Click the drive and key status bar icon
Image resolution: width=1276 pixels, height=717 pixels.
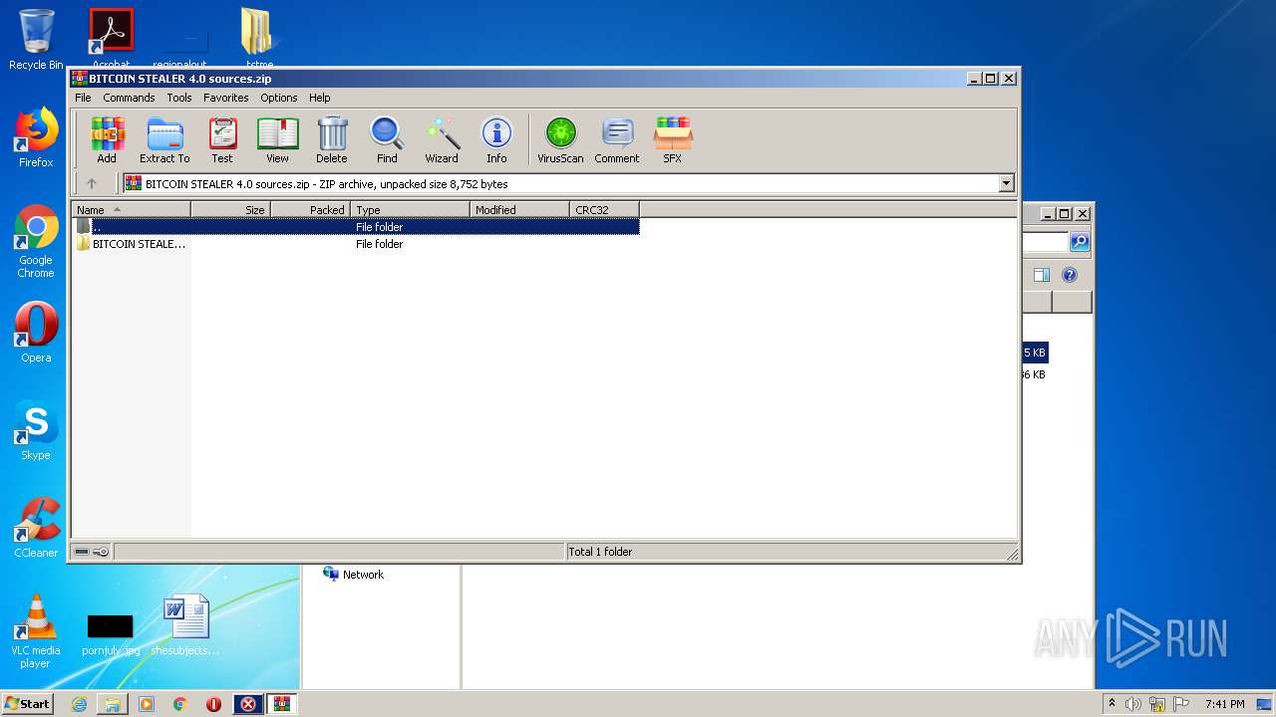click(x=92, y=552)
